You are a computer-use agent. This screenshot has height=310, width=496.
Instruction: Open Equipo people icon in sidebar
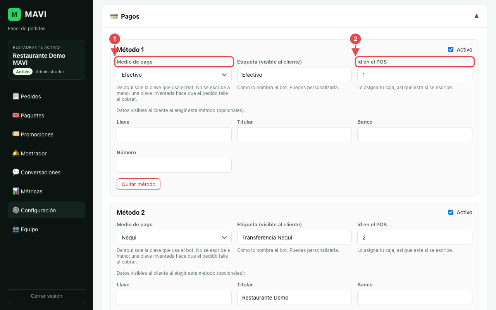(x=16, y=229)
